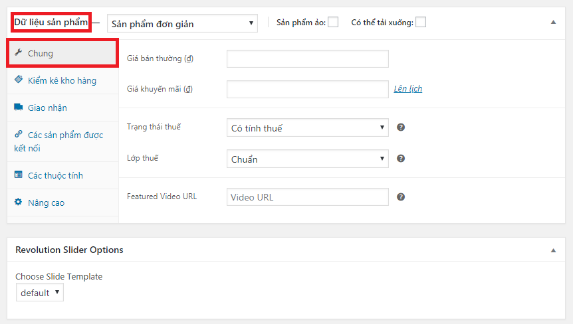Click the Giao nhận truck icon
573x324 pixels.
pos(19,108)
